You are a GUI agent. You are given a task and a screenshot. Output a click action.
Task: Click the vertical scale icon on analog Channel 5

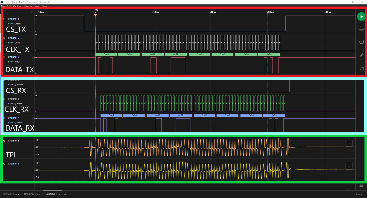[349, 143]
